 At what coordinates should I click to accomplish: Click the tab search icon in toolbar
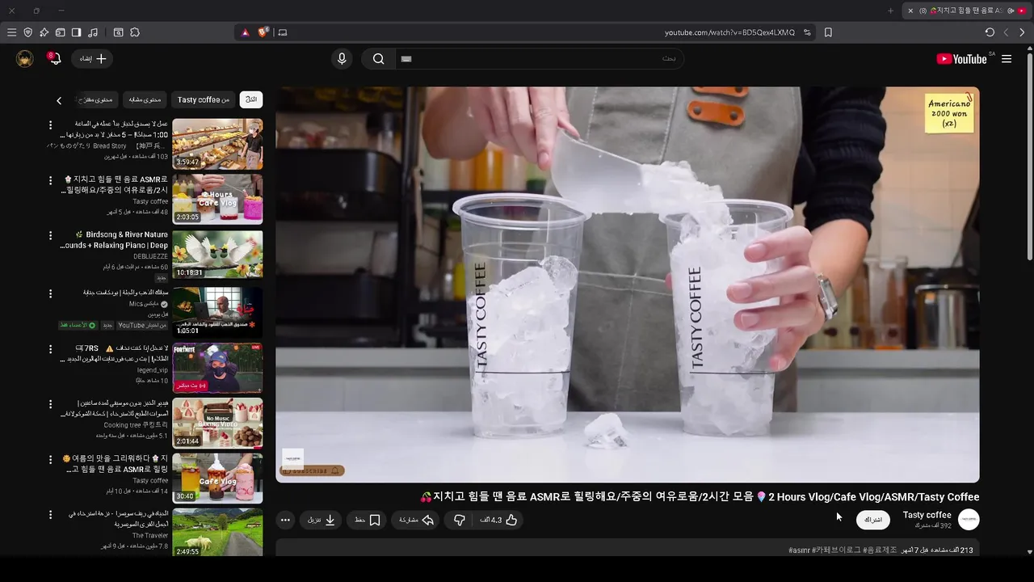tap(118, 32)
